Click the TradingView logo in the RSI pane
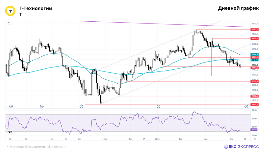The image size is (264, 153). 10,132
